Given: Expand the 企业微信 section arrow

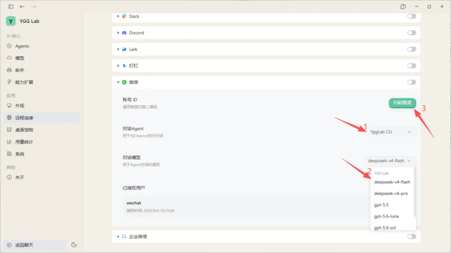Looking at the screenshot, I should point(118,236).
